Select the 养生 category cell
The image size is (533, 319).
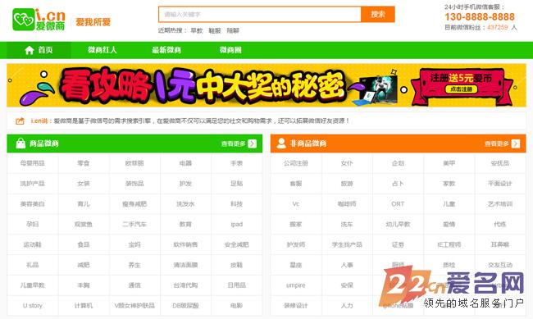pyautogui.click(x=134, y=265)
